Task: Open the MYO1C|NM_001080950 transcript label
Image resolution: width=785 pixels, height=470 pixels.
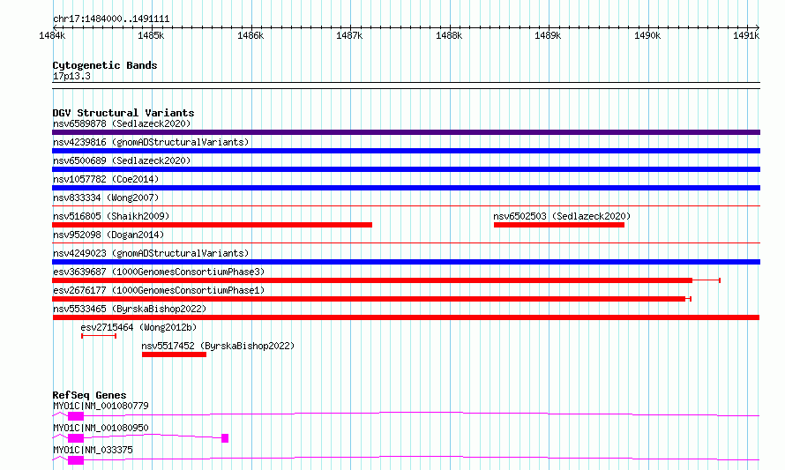Action: (x=101, y=428)
